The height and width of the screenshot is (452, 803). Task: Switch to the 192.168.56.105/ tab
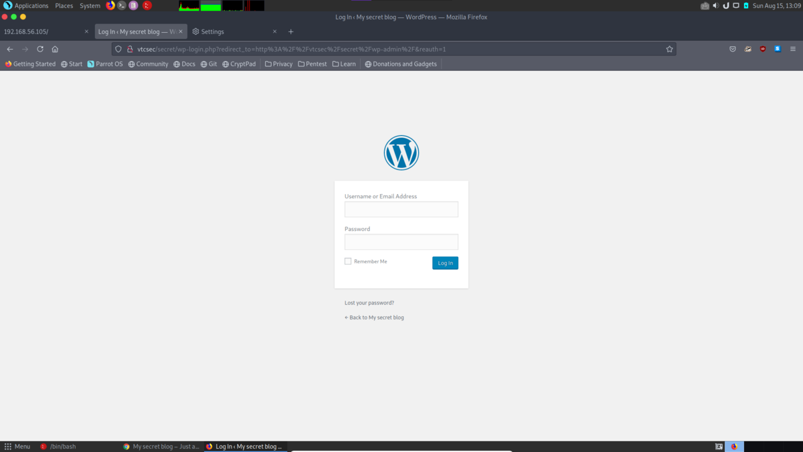[x=46, y=31]
